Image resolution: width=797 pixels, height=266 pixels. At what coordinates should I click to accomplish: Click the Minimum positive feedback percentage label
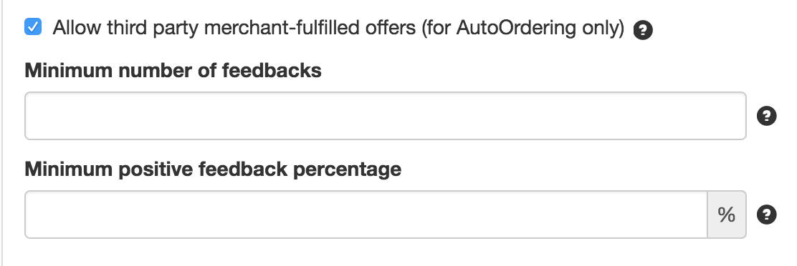[213, 169]
